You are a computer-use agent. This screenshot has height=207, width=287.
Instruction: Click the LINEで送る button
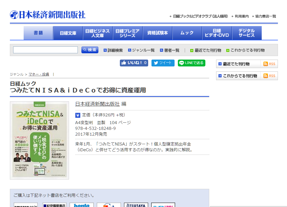coord(191,63)
